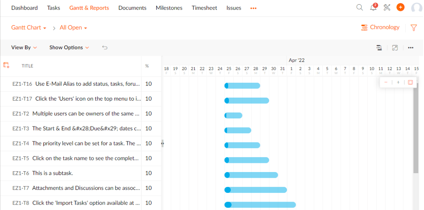
Task: Expand the View By dropdown
Action: point(24,47)
